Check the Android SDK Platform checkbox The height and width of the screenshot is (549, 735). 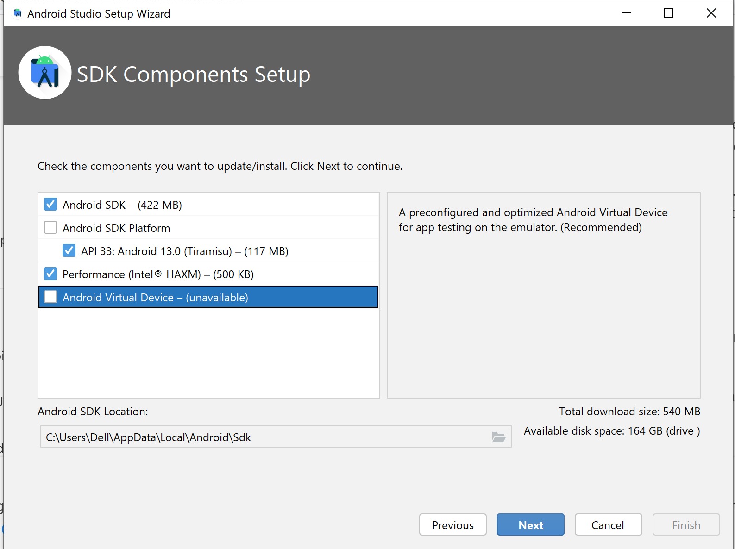pos(50,227)
